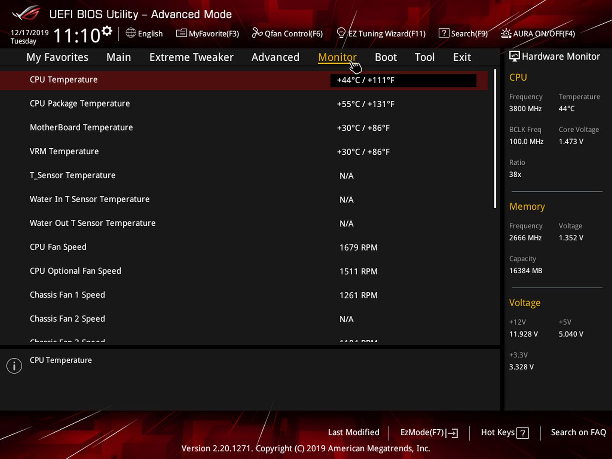Select MotherBoard Temperature row
This screenshot has width=612, height=459.
click(x=244, y=127)
